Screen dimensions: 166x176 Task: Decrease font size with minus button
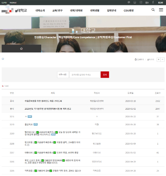163,59
